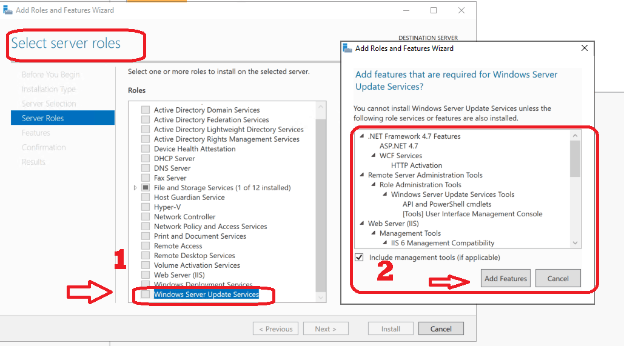Click roles list scrollbar down arrow
624x346 pixels.
[321, 298]
